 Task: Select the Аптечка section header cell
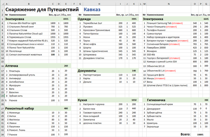click(14, 65)
